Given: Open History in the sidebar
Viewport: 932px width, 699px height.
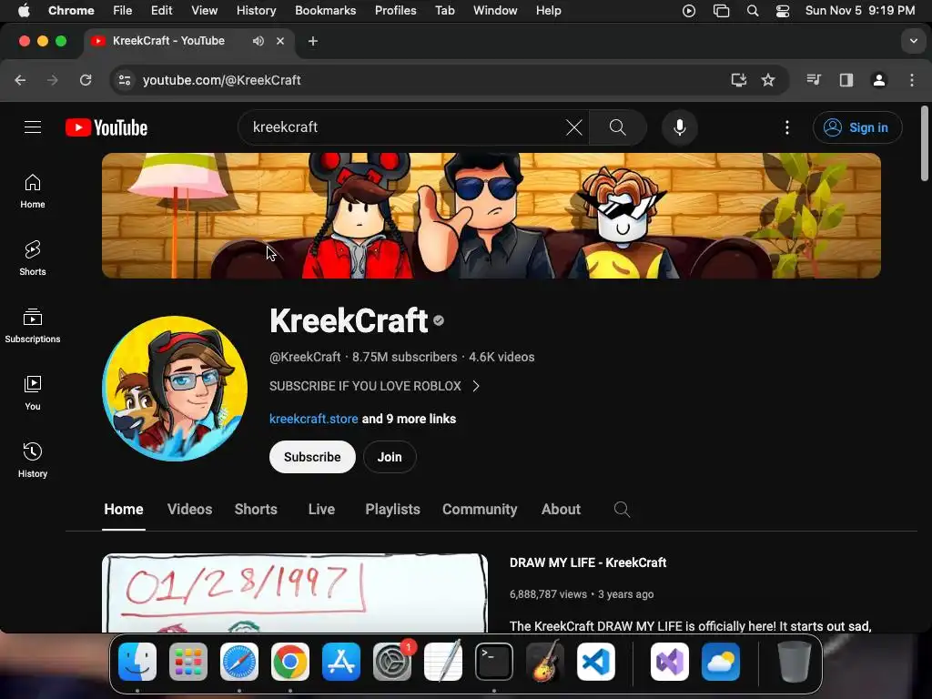Looking at the screenshot, I should pyautogui.click(x=33, y=461).
